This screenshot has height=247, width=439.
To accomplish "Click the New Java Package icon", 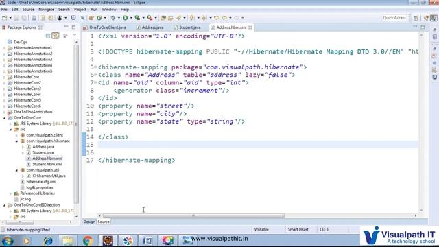I will coord(91,18).
